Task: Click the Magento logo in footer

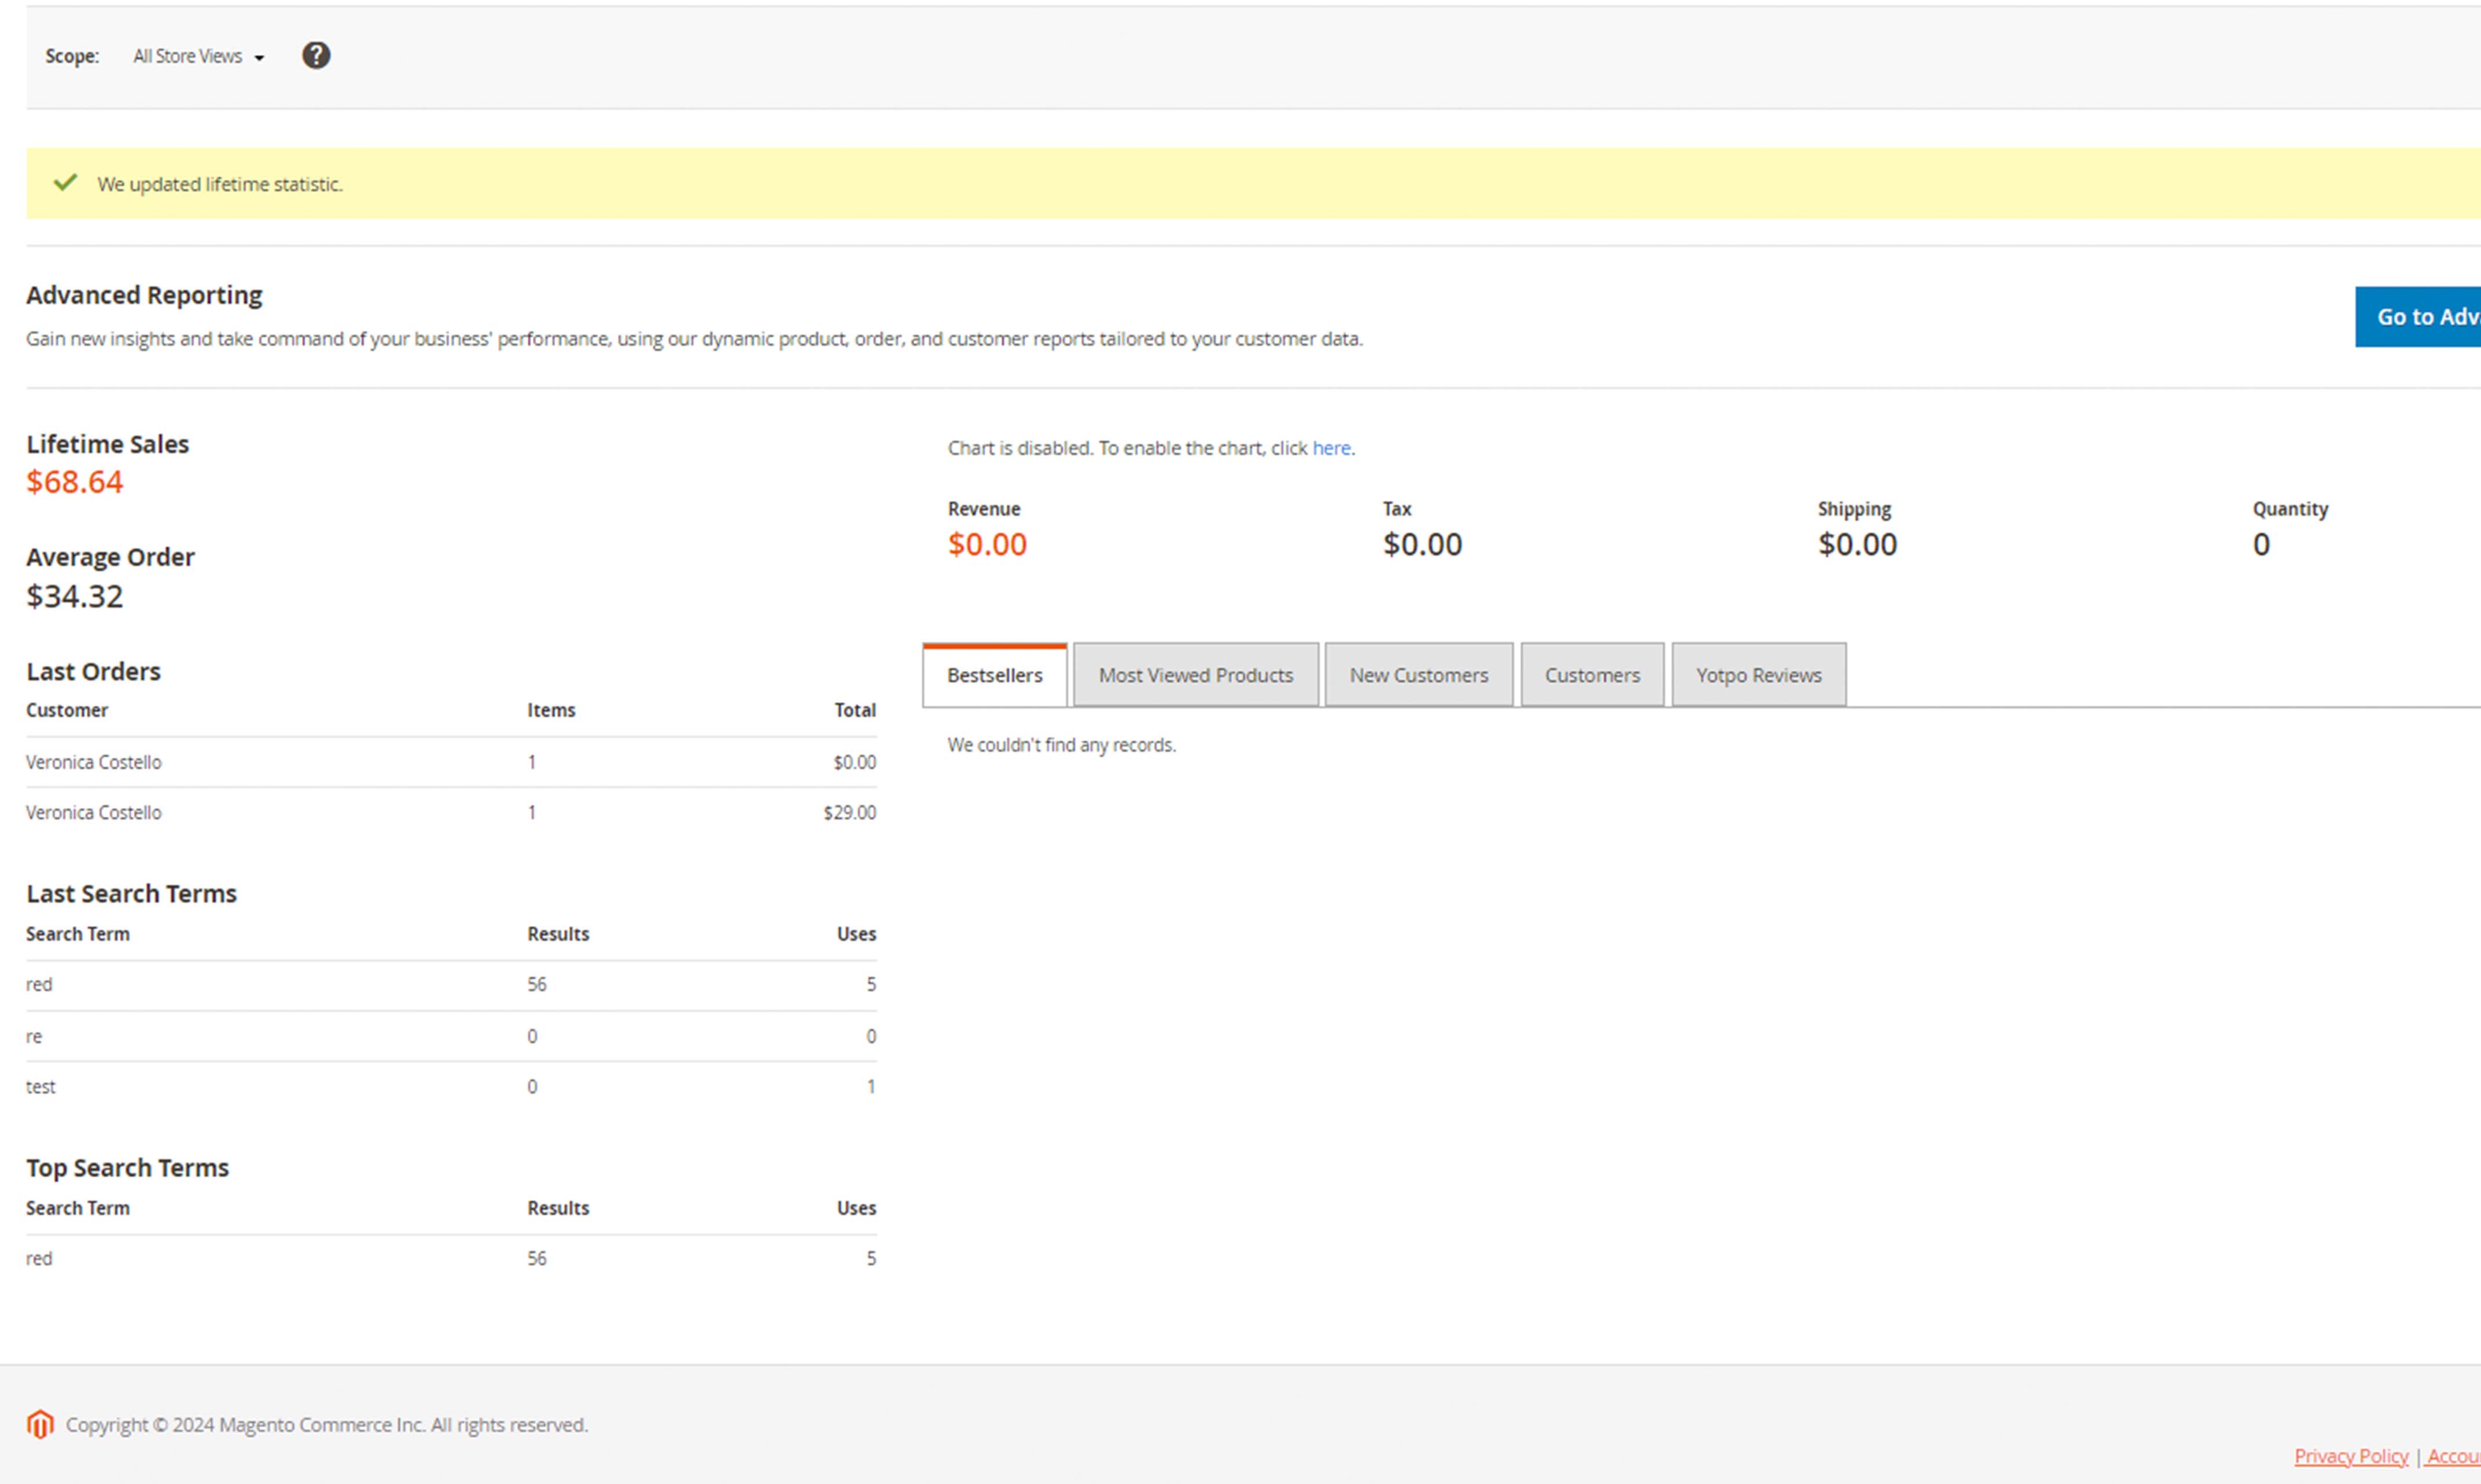Action: [40, 1424]
